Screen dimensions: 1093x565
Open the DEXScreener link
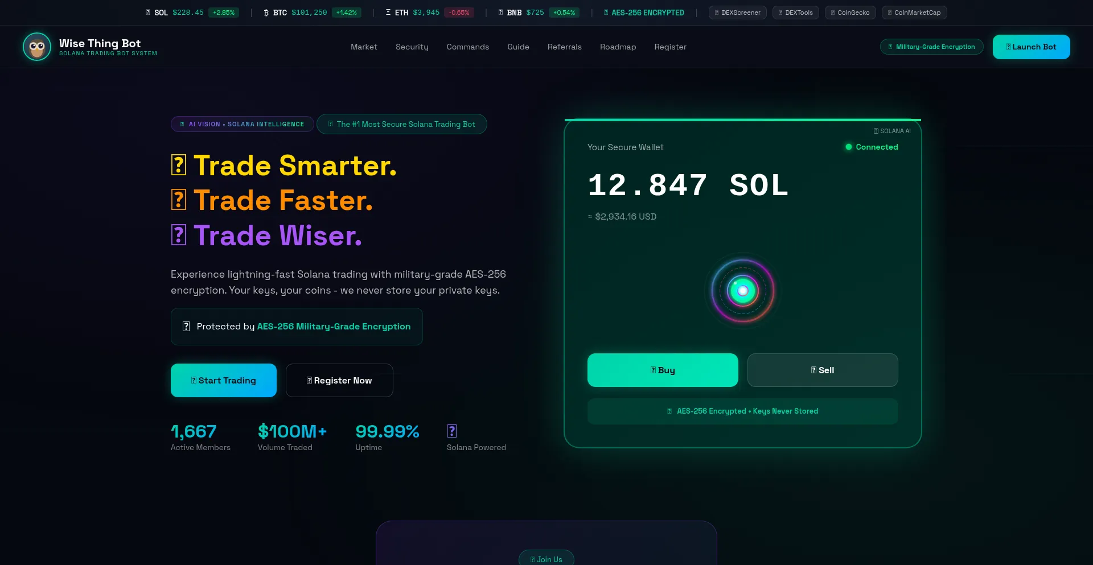pyautogui.click(x=737, y=13)
